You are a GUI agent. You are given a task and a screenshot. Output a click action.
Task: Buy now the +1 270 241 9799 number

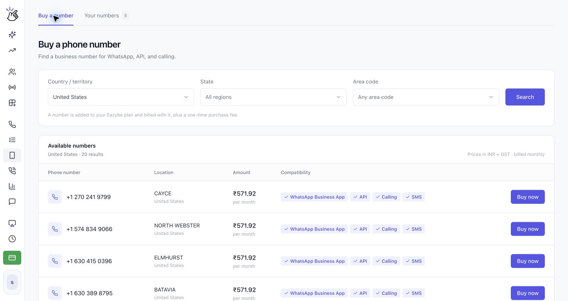pyautogui.click(x=528, y=197)
